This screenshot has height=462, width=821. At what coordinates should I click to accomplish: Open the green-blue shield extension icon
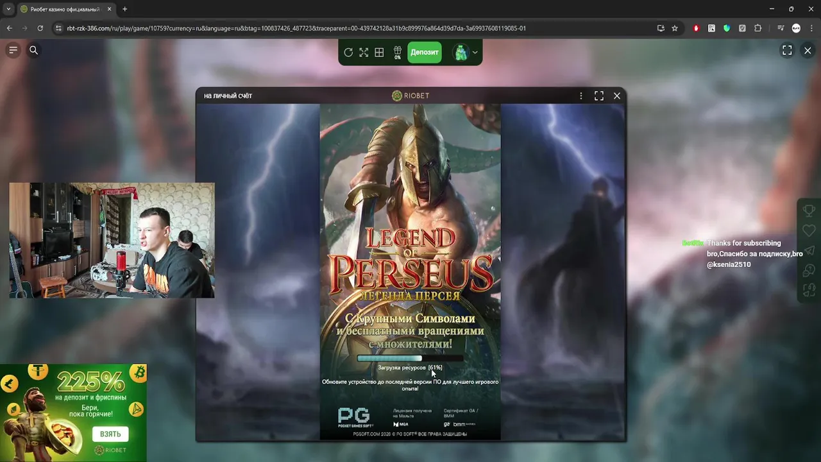(727, 28)
